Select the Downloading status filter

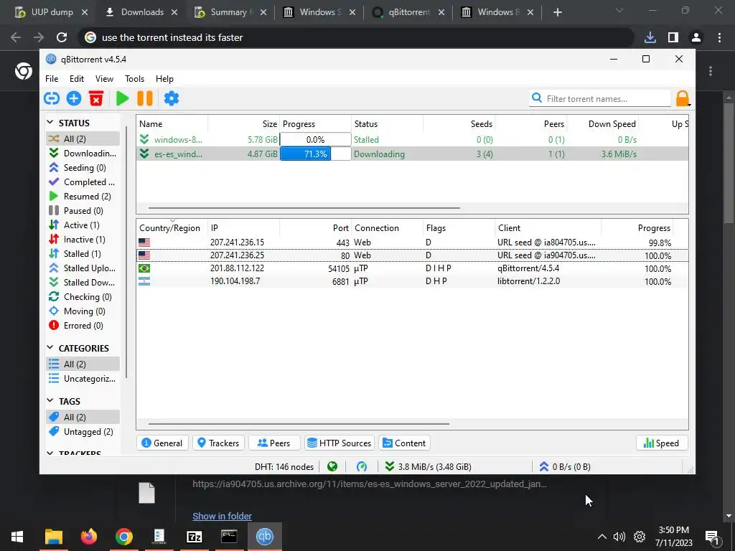[83, 154]
